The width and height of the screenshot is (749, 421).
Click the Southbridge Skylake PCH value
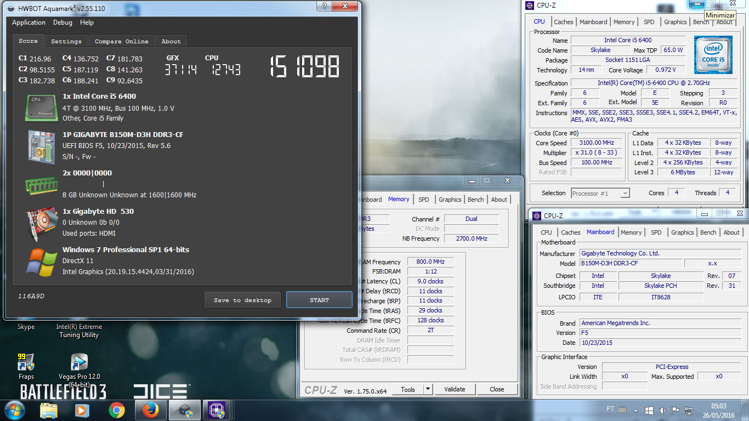tap(661, 286)
